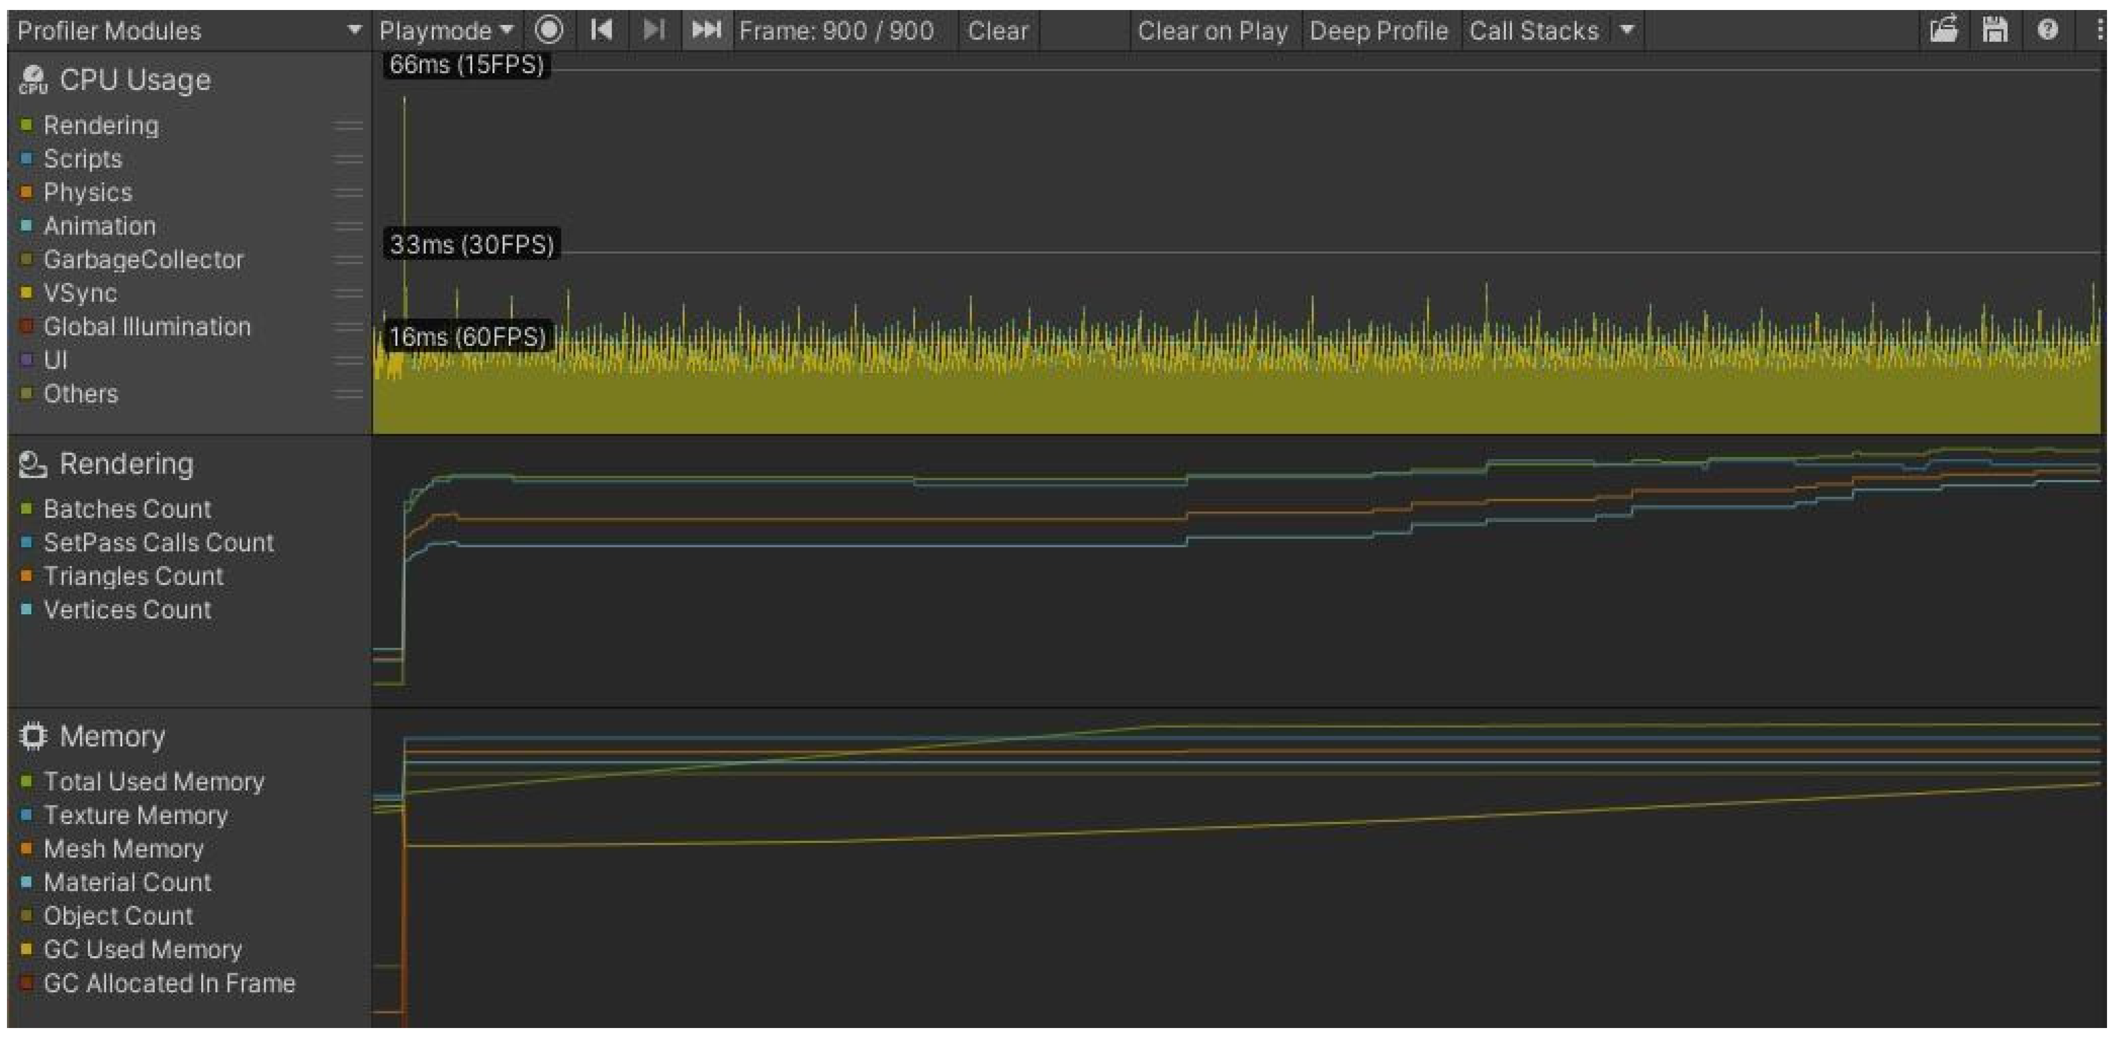The height and width of the screenshot is (1039, 2117).
Task: Grab the reorder handle for Rendering
Action: tap(349, 126)
